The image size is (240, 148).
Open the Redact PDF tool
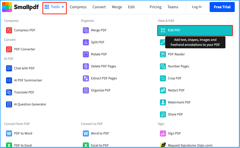coord(176,90)
